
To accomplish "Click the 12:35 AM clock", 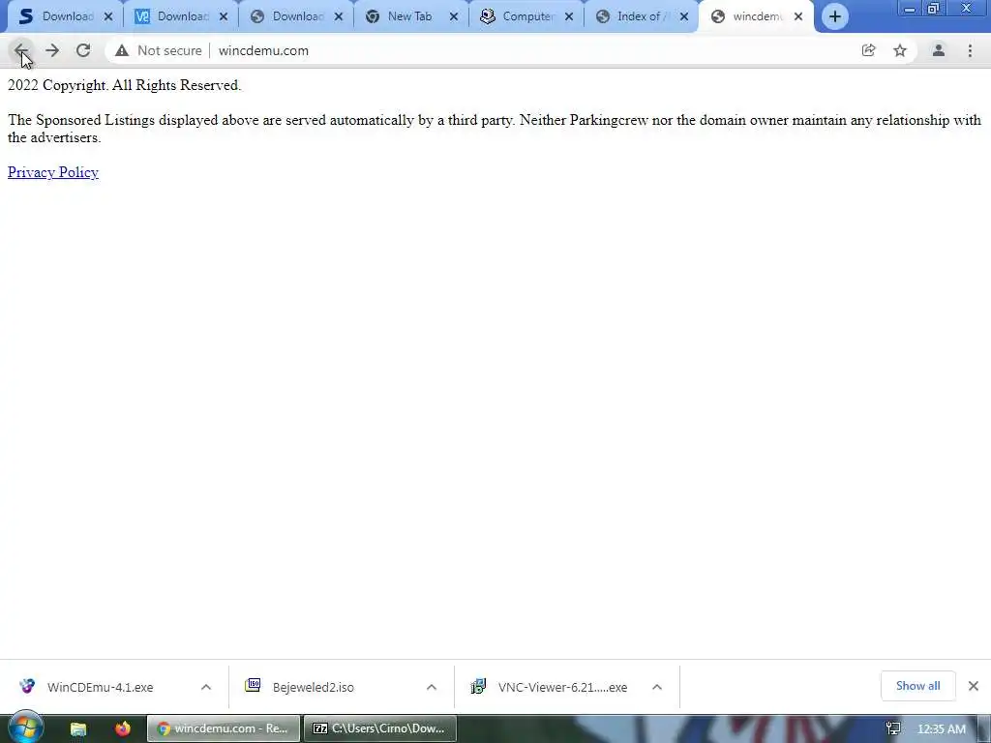I will tap(941, 729).
